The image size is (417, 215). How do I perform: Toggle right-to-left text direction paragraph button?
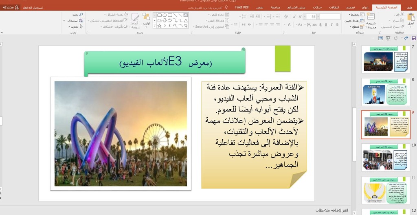[250, 24]
